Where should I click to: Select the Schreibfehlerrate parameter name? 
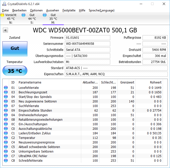tap(31, 161)
